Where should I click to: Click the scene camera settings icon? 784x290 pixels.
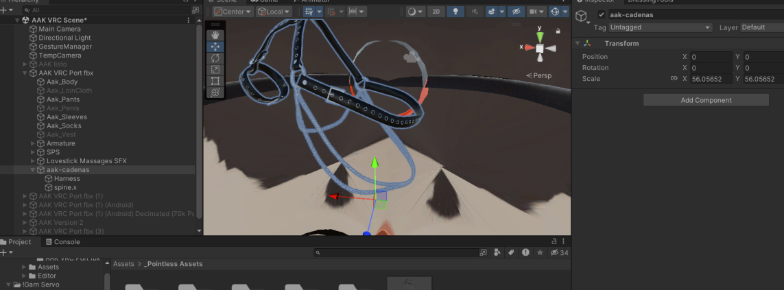[532, 12]
